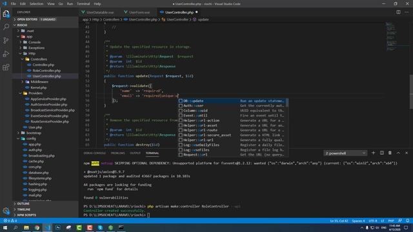Open Windows taskbar search
Viewport: 413px width, 232px height.
(15, 227)
